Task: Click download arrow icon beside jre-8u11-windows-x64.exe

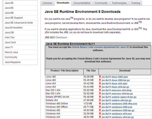Action: [100, 113]
